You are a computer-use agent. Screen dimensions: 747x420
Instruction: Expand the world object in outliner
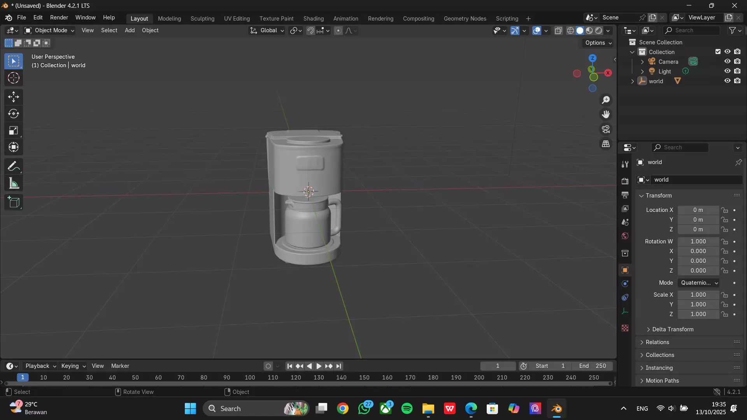[x=632, y=81]
